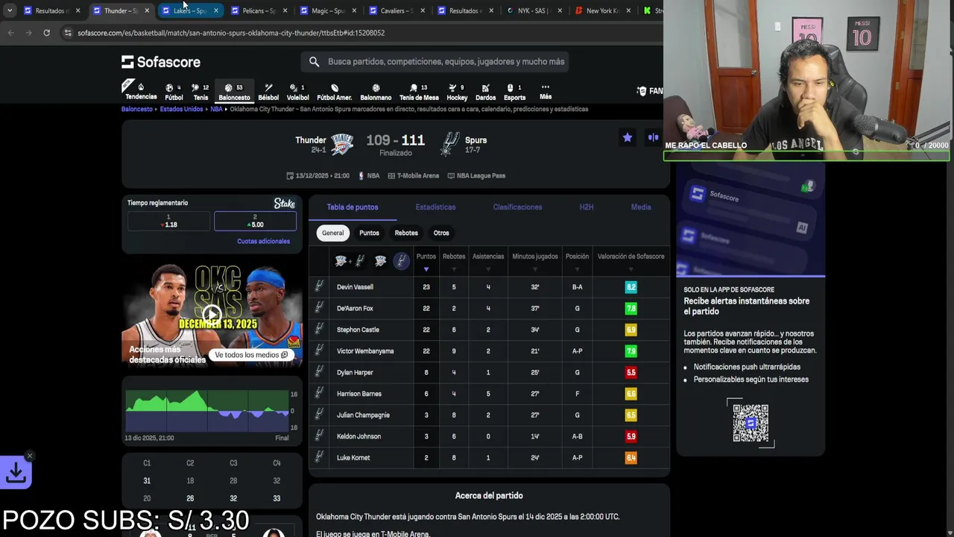Focus the Busca partidos search field

point(435,62)
